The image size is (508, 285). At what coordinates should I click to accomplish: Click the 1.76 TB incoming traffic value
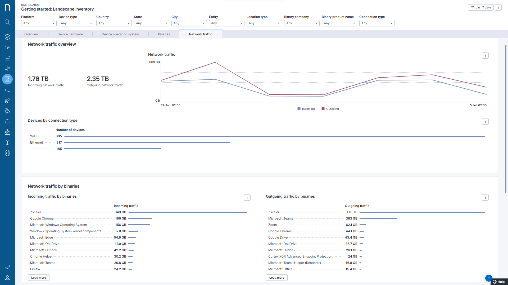[38, 79]
